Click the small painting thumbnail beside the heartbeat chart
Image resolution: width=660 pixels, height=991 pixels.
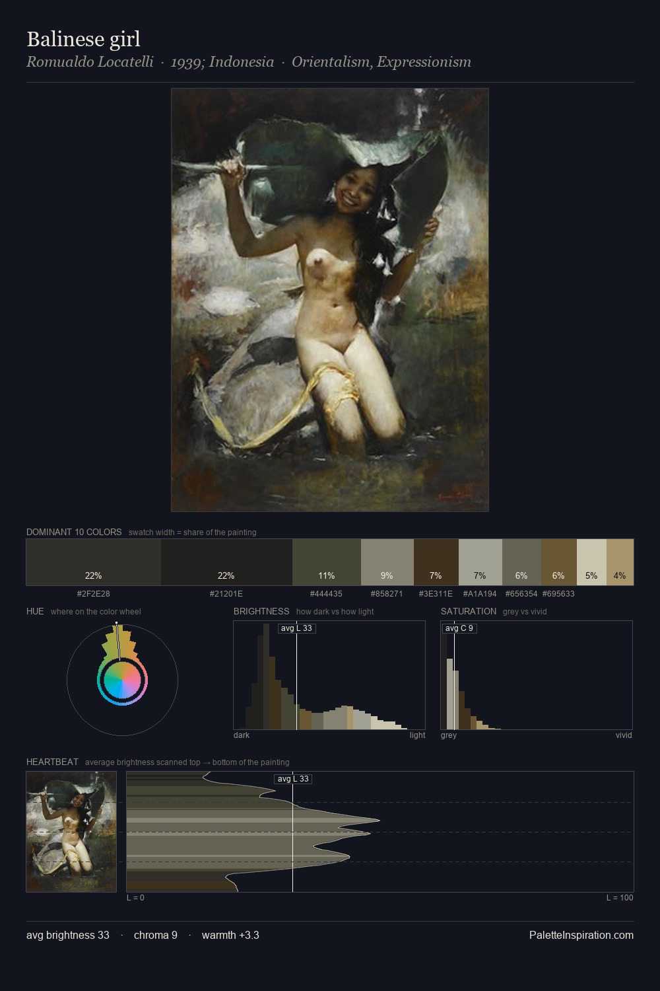coord(71,832)
